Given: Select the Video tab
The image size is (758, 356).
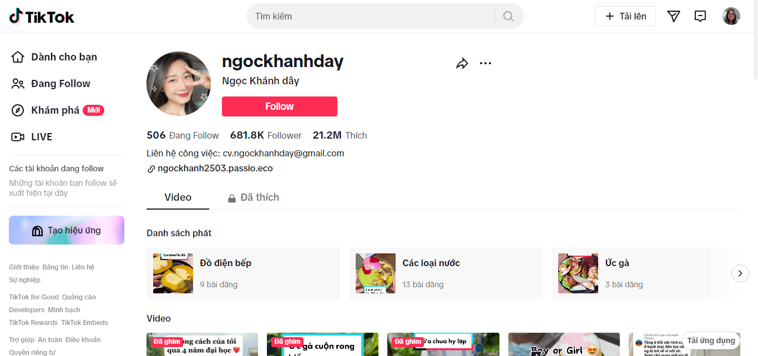Looking at the screenshot, I should [178, 197].
